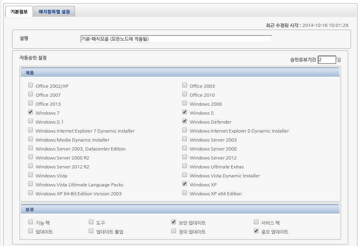Disable 중요 업데이트 in the 분류 section
The height and width of the screenshot is (246, 361).
tap(256, 231)
